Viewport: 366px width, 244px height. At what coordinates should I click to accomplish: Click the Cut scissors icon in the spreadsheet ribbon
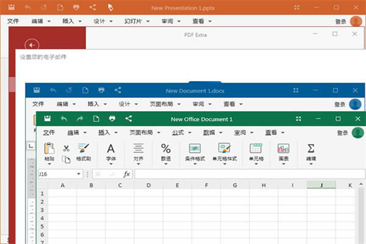tap(66, 148)
